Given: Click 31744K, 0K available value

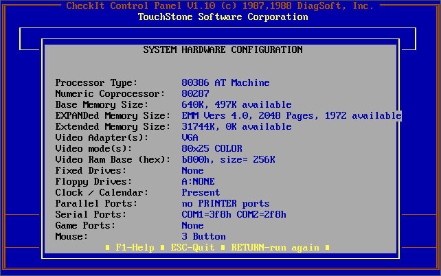Looking at the screenshot, I should pyautogui.click(x=236, y=127).
